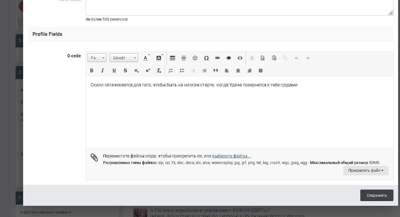This screenshot has height=217, width=400.
Task: Click the insert link icon
Action: (x=217, y=58)
